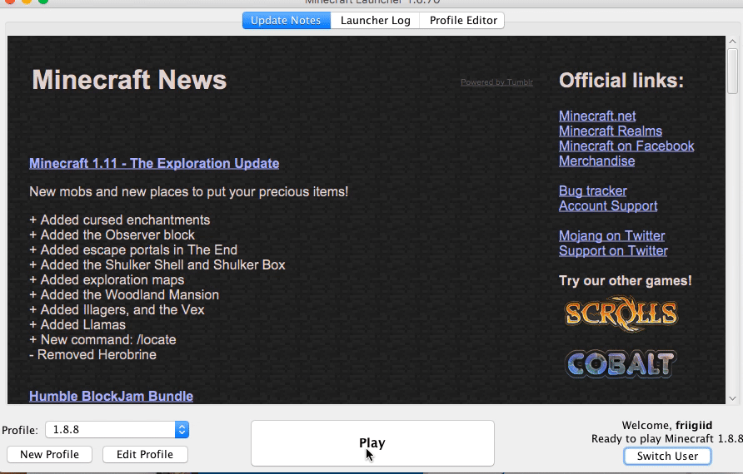Click the '- Removed Herobrine' line
Viewport: 743px width, 474px height.
click(93, 355)
